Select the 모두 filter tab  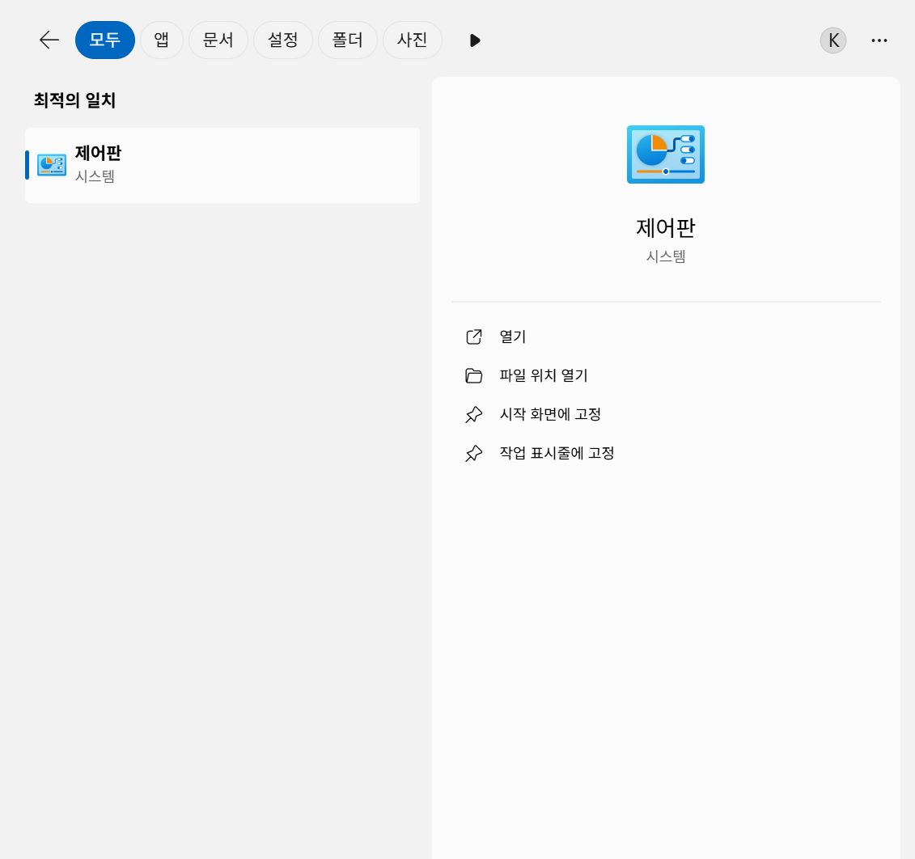(104, 40)
